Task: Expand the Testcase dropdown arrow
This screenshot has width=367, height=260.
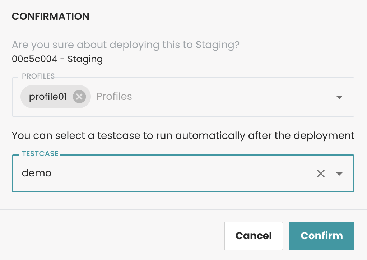Action: (x=339, y=173)
